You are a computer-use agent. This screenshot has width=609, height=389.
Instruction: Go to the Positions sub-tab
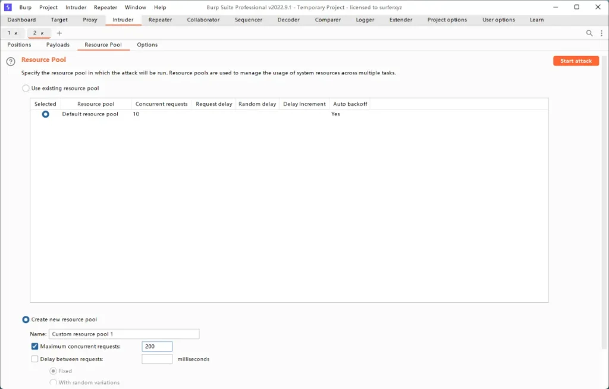point(19,45)
